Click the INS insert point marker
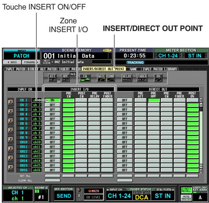The width and height of the screenshot is (209, 203). tap(73, 74)
